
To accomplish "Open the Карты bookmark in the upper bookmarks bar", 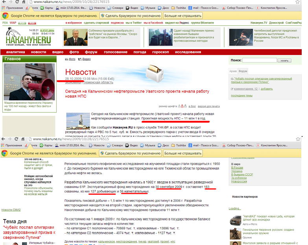I will pyautogui.click(x=47, y=8).
